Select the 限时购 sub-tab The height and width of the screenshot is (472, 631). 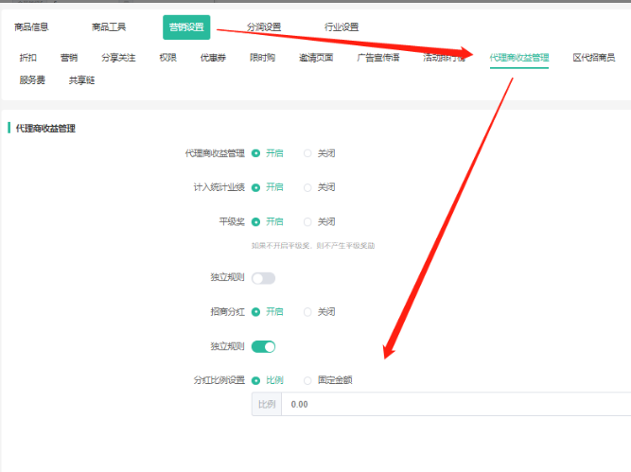pos(262,58)
